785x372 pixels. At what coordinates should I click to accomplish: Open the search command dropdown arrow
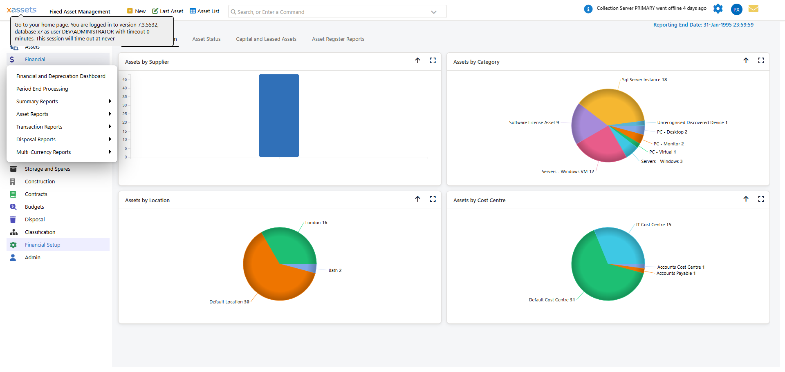(x=434, y=12)
